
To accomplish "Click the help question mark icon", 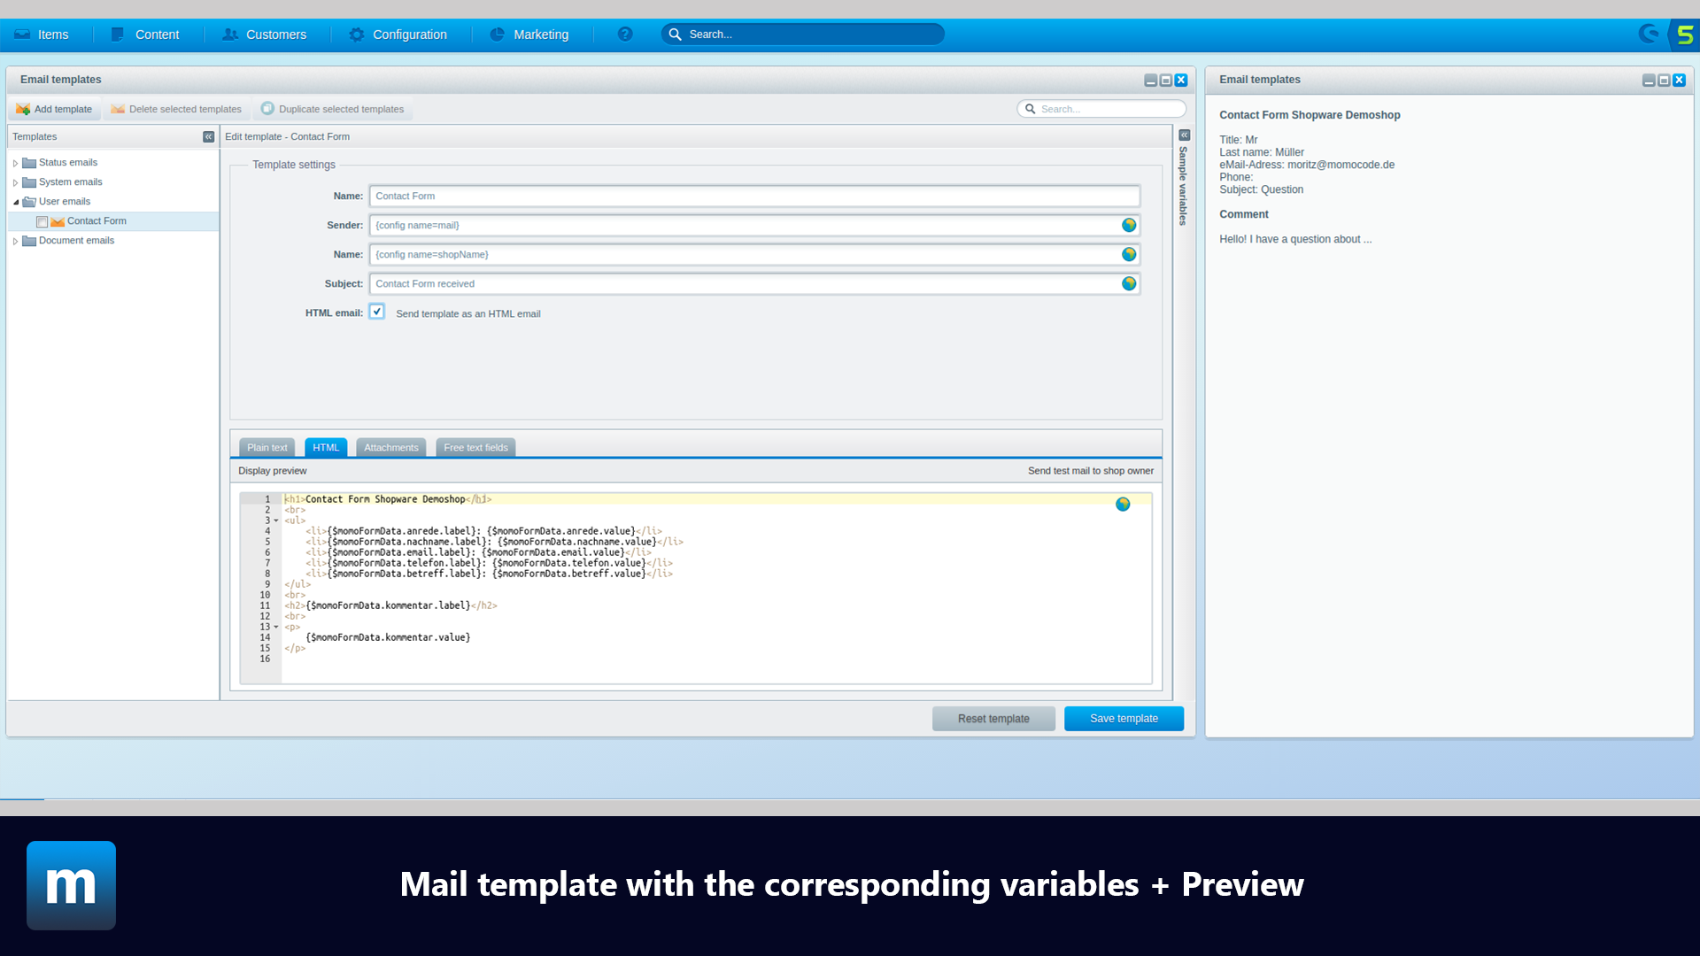I will pyautogui.click(x=625, y=35).
